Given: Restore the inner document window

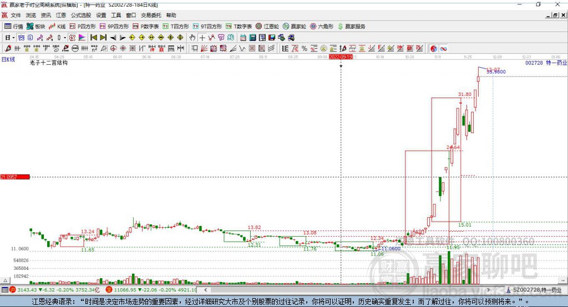Looking at the screenshot, I should (x=555, y=15).
